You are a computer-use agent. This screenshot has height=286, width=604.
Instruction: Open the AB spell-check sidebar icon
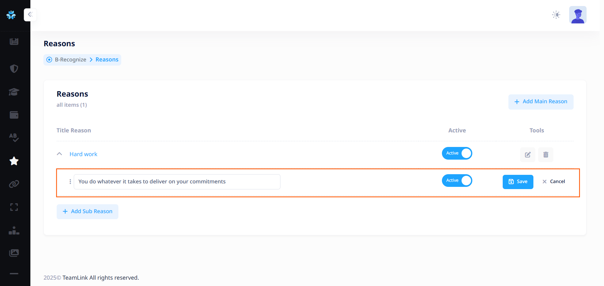(14, 137)
